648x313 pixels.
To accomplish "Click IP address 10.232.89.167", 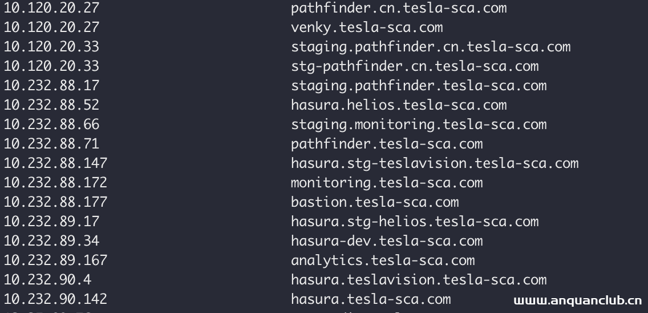I will pyautogui.click(x=55, y=260).
